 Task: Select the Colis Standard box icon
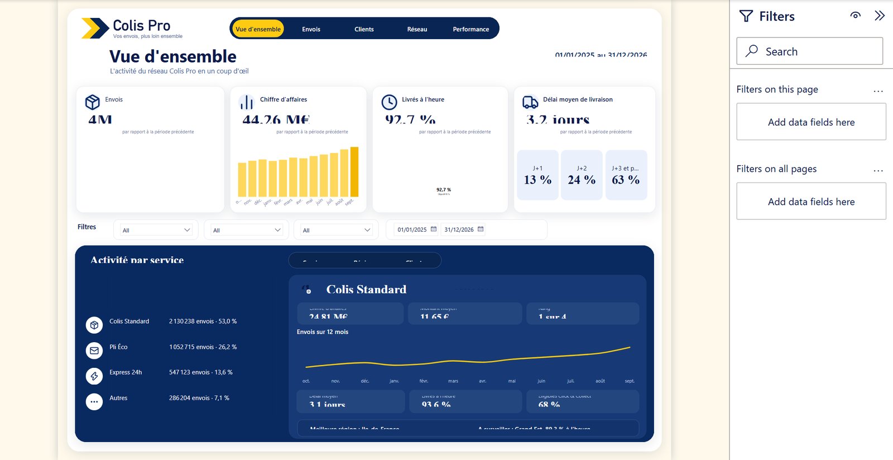(94, 325)
